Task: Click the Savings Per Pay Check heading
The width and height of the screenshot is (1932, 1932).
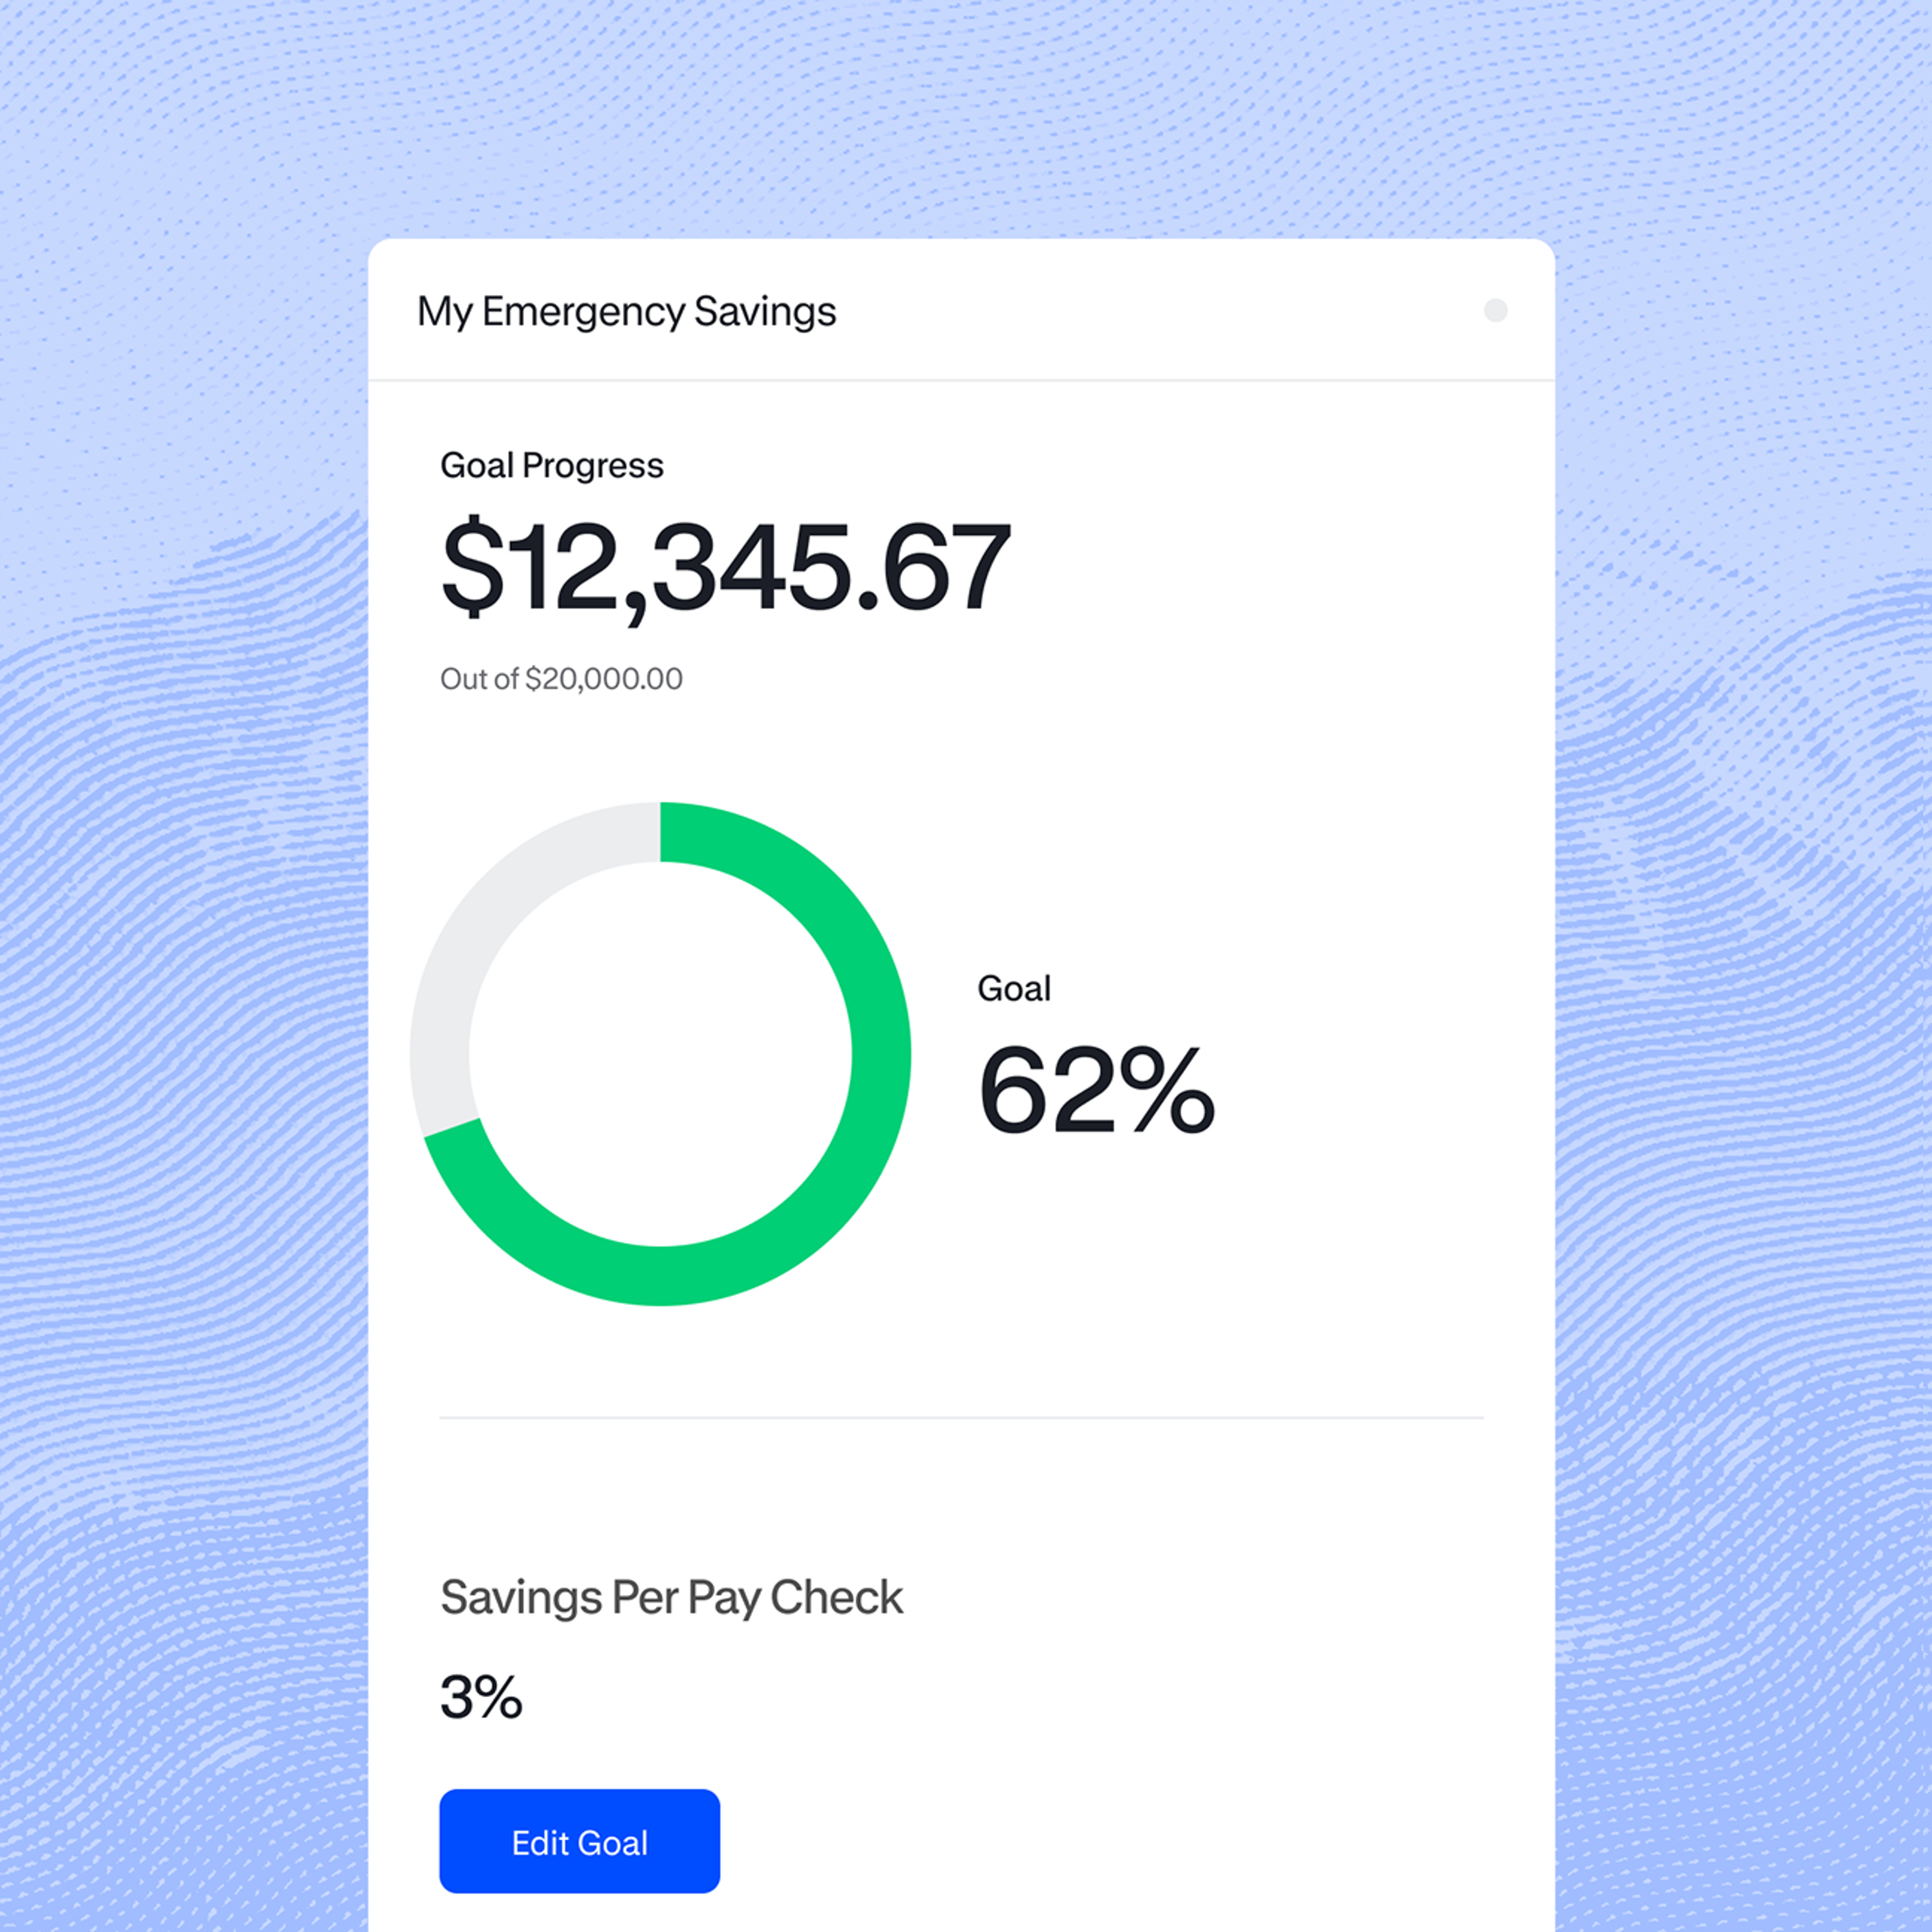Action: [x=671, y=1597]
